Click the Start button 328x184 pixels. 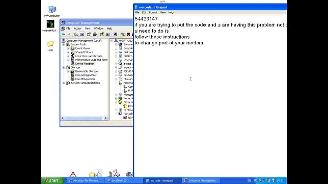click(x=52, y=180)
